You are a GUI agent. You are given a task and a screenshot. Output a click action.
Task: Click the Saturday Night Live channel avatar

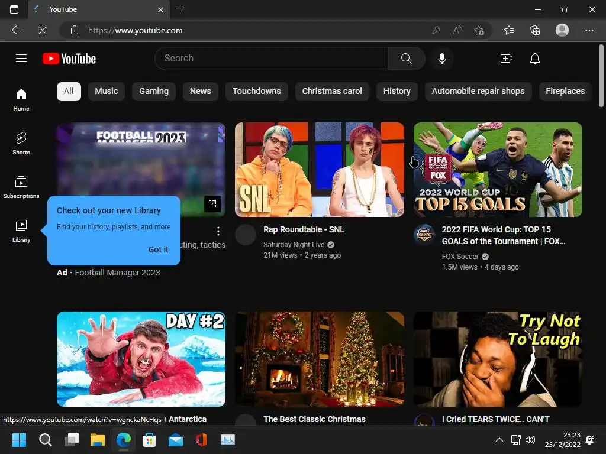(246, 234)
